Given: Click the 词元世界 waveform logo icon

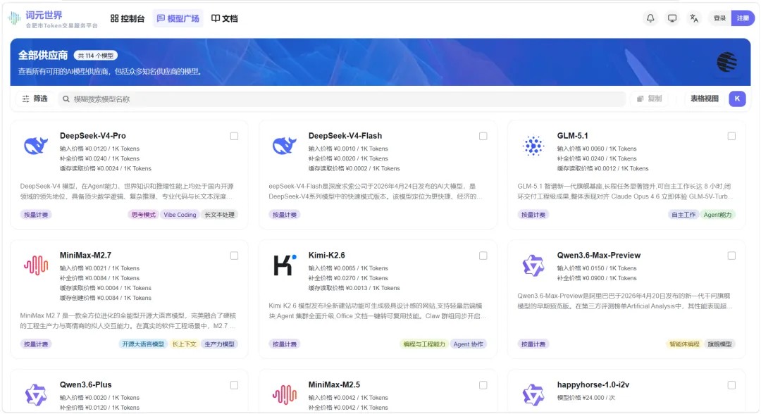Looking at the screenshot, I should (x=14, y=18).
